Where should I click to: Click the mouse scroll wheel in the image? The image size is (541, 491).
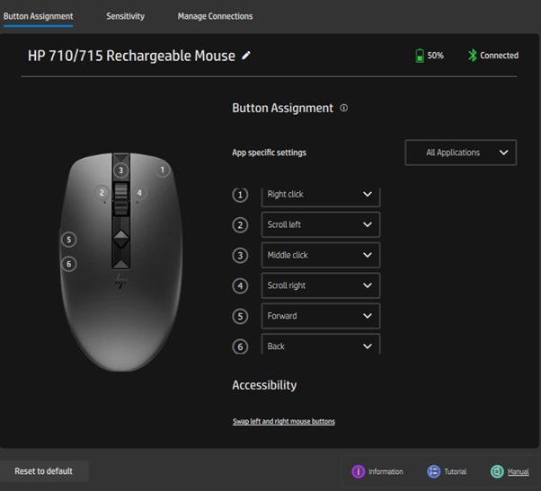click(x=120, y=198)
